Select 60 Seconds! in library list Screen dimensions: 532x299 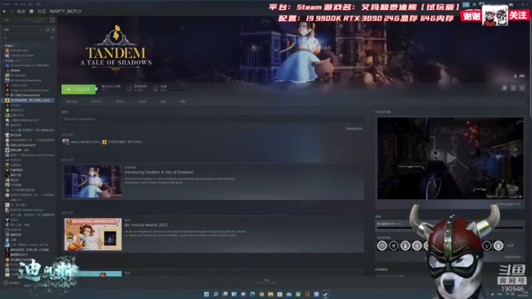(x=15, y=75)
